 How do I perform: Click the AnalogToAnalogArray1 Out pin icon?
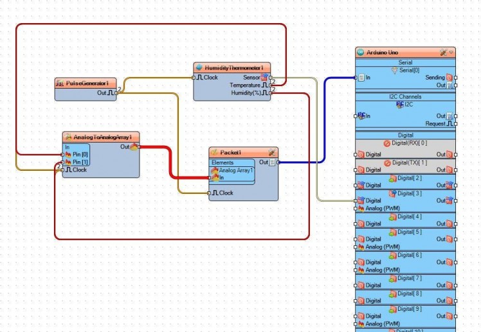(134, 146)
